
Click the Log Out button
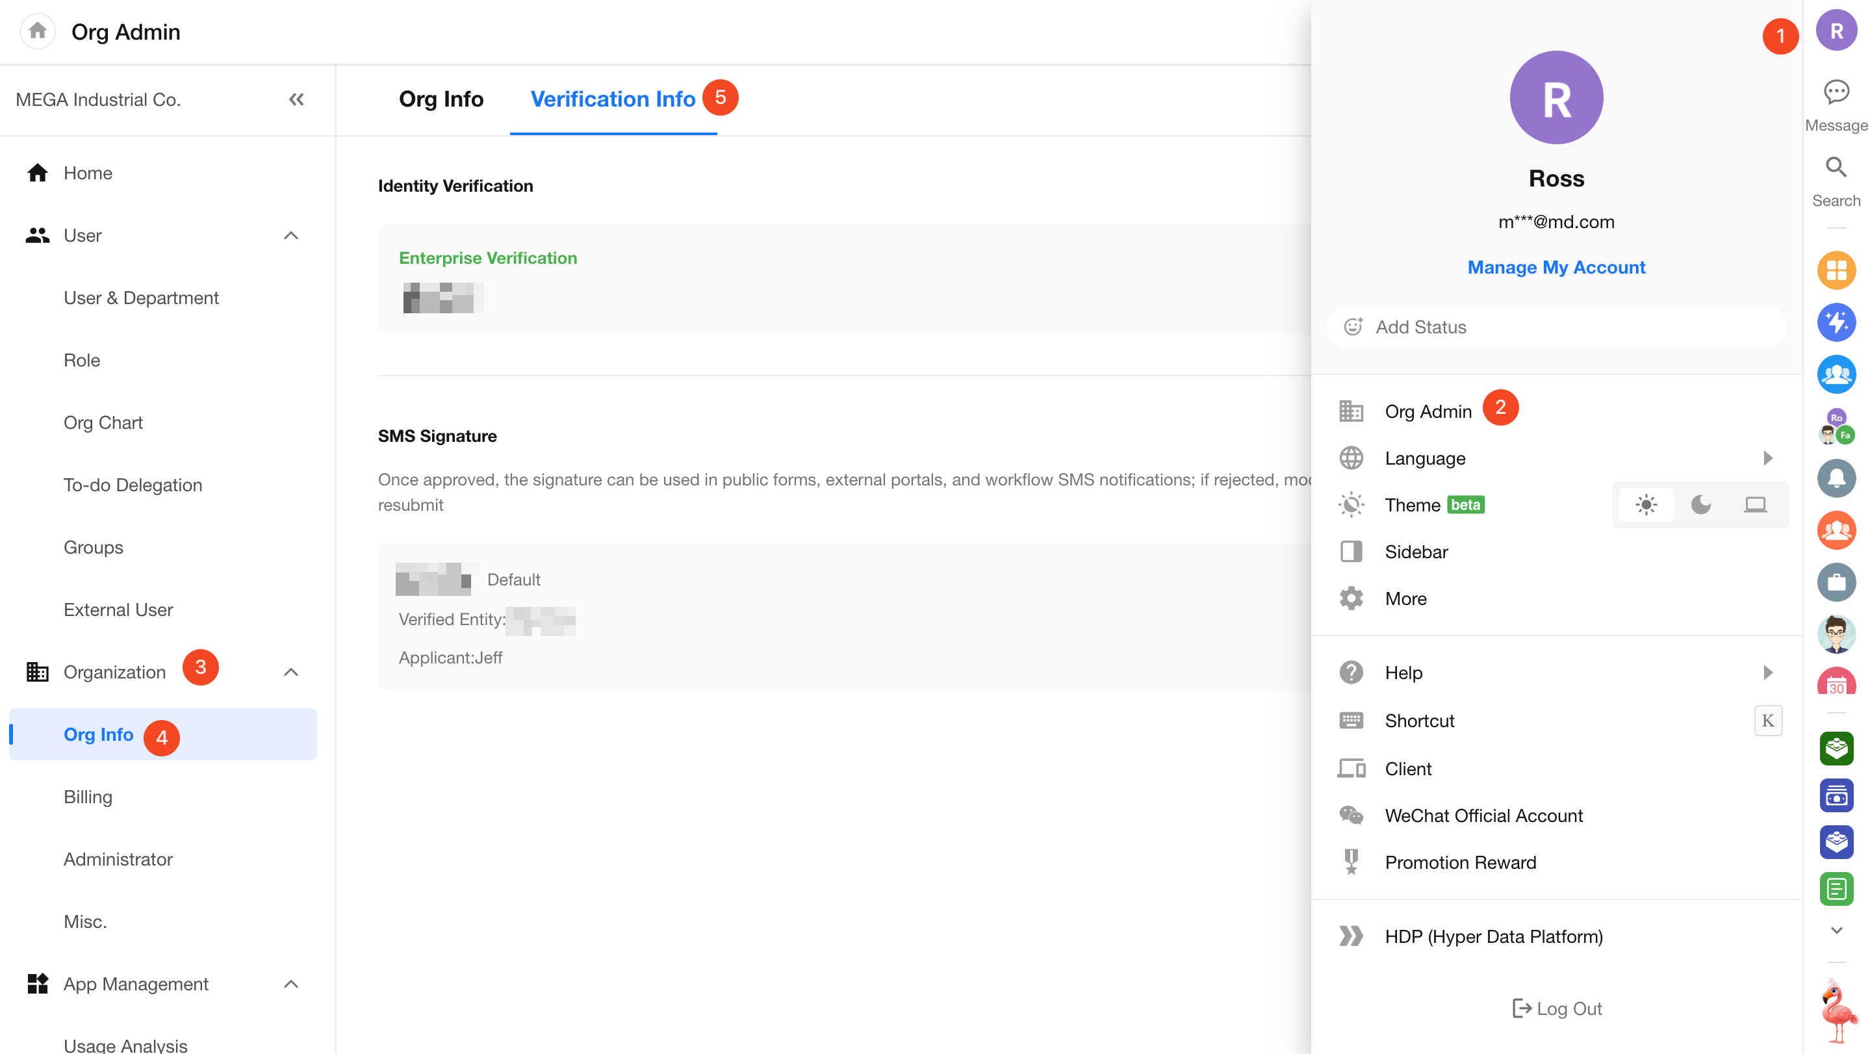[x=1556, y=1009]
